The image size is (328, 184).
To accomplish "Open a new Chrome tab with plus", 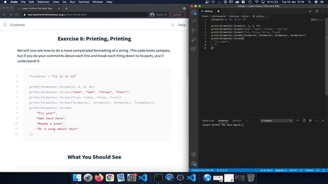I will (x=66, y=8).
